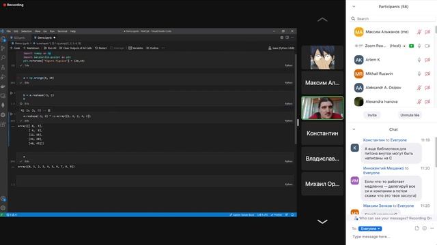
Task: Open notebook toolbar overflow ellipsis after Outline
Action: point(163,48)
